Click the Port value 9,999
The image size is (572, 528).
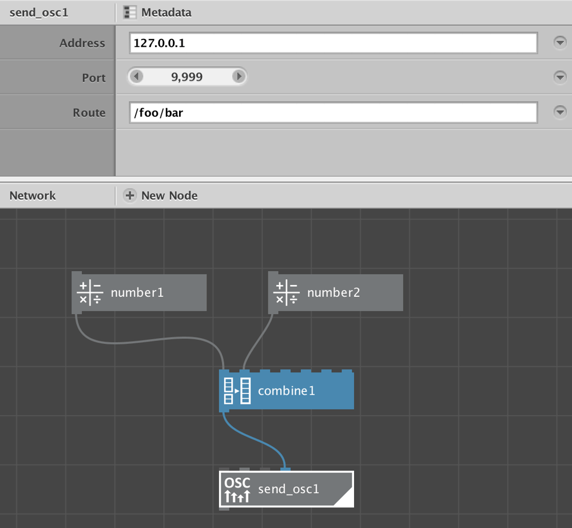(x=187, y=77)
